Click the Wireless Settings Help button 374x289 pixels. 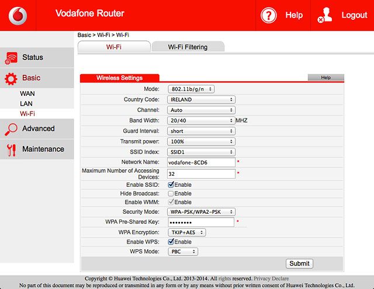click(326, 78)
